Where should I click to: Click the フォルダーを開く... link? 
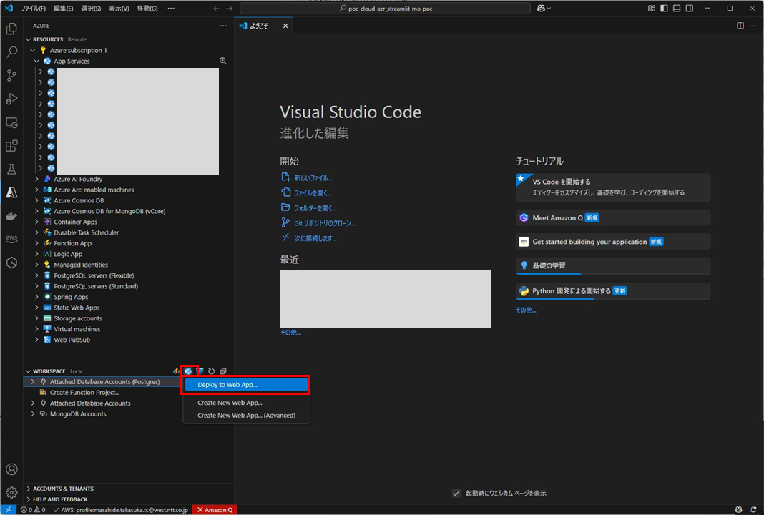coord(315,208)
